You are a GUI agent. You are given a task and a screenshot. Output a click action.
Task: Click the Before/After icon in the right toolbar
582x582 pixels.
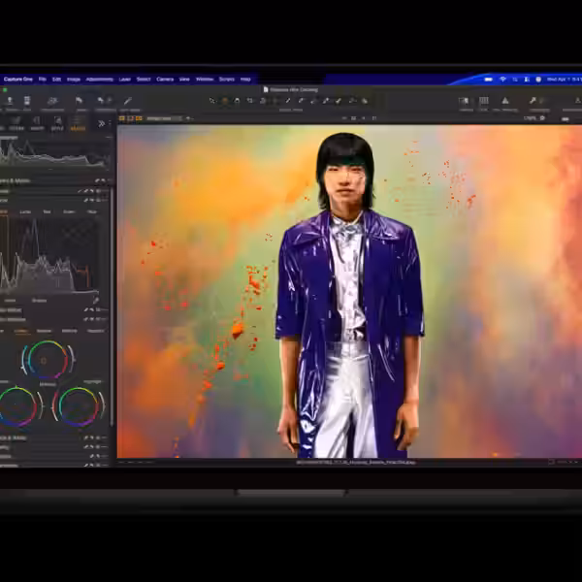[464, 100]
